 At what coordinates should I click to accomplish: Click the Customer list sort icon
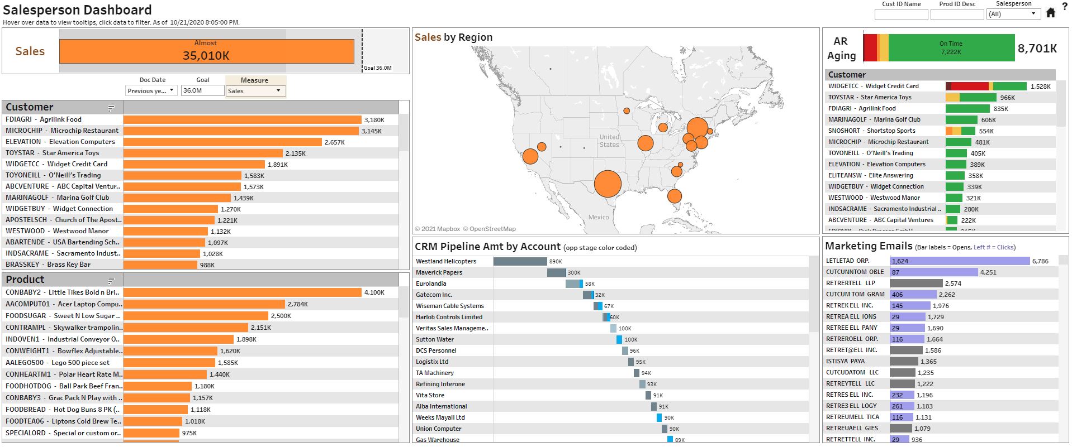pyautogui.click(x=111, y=108)
